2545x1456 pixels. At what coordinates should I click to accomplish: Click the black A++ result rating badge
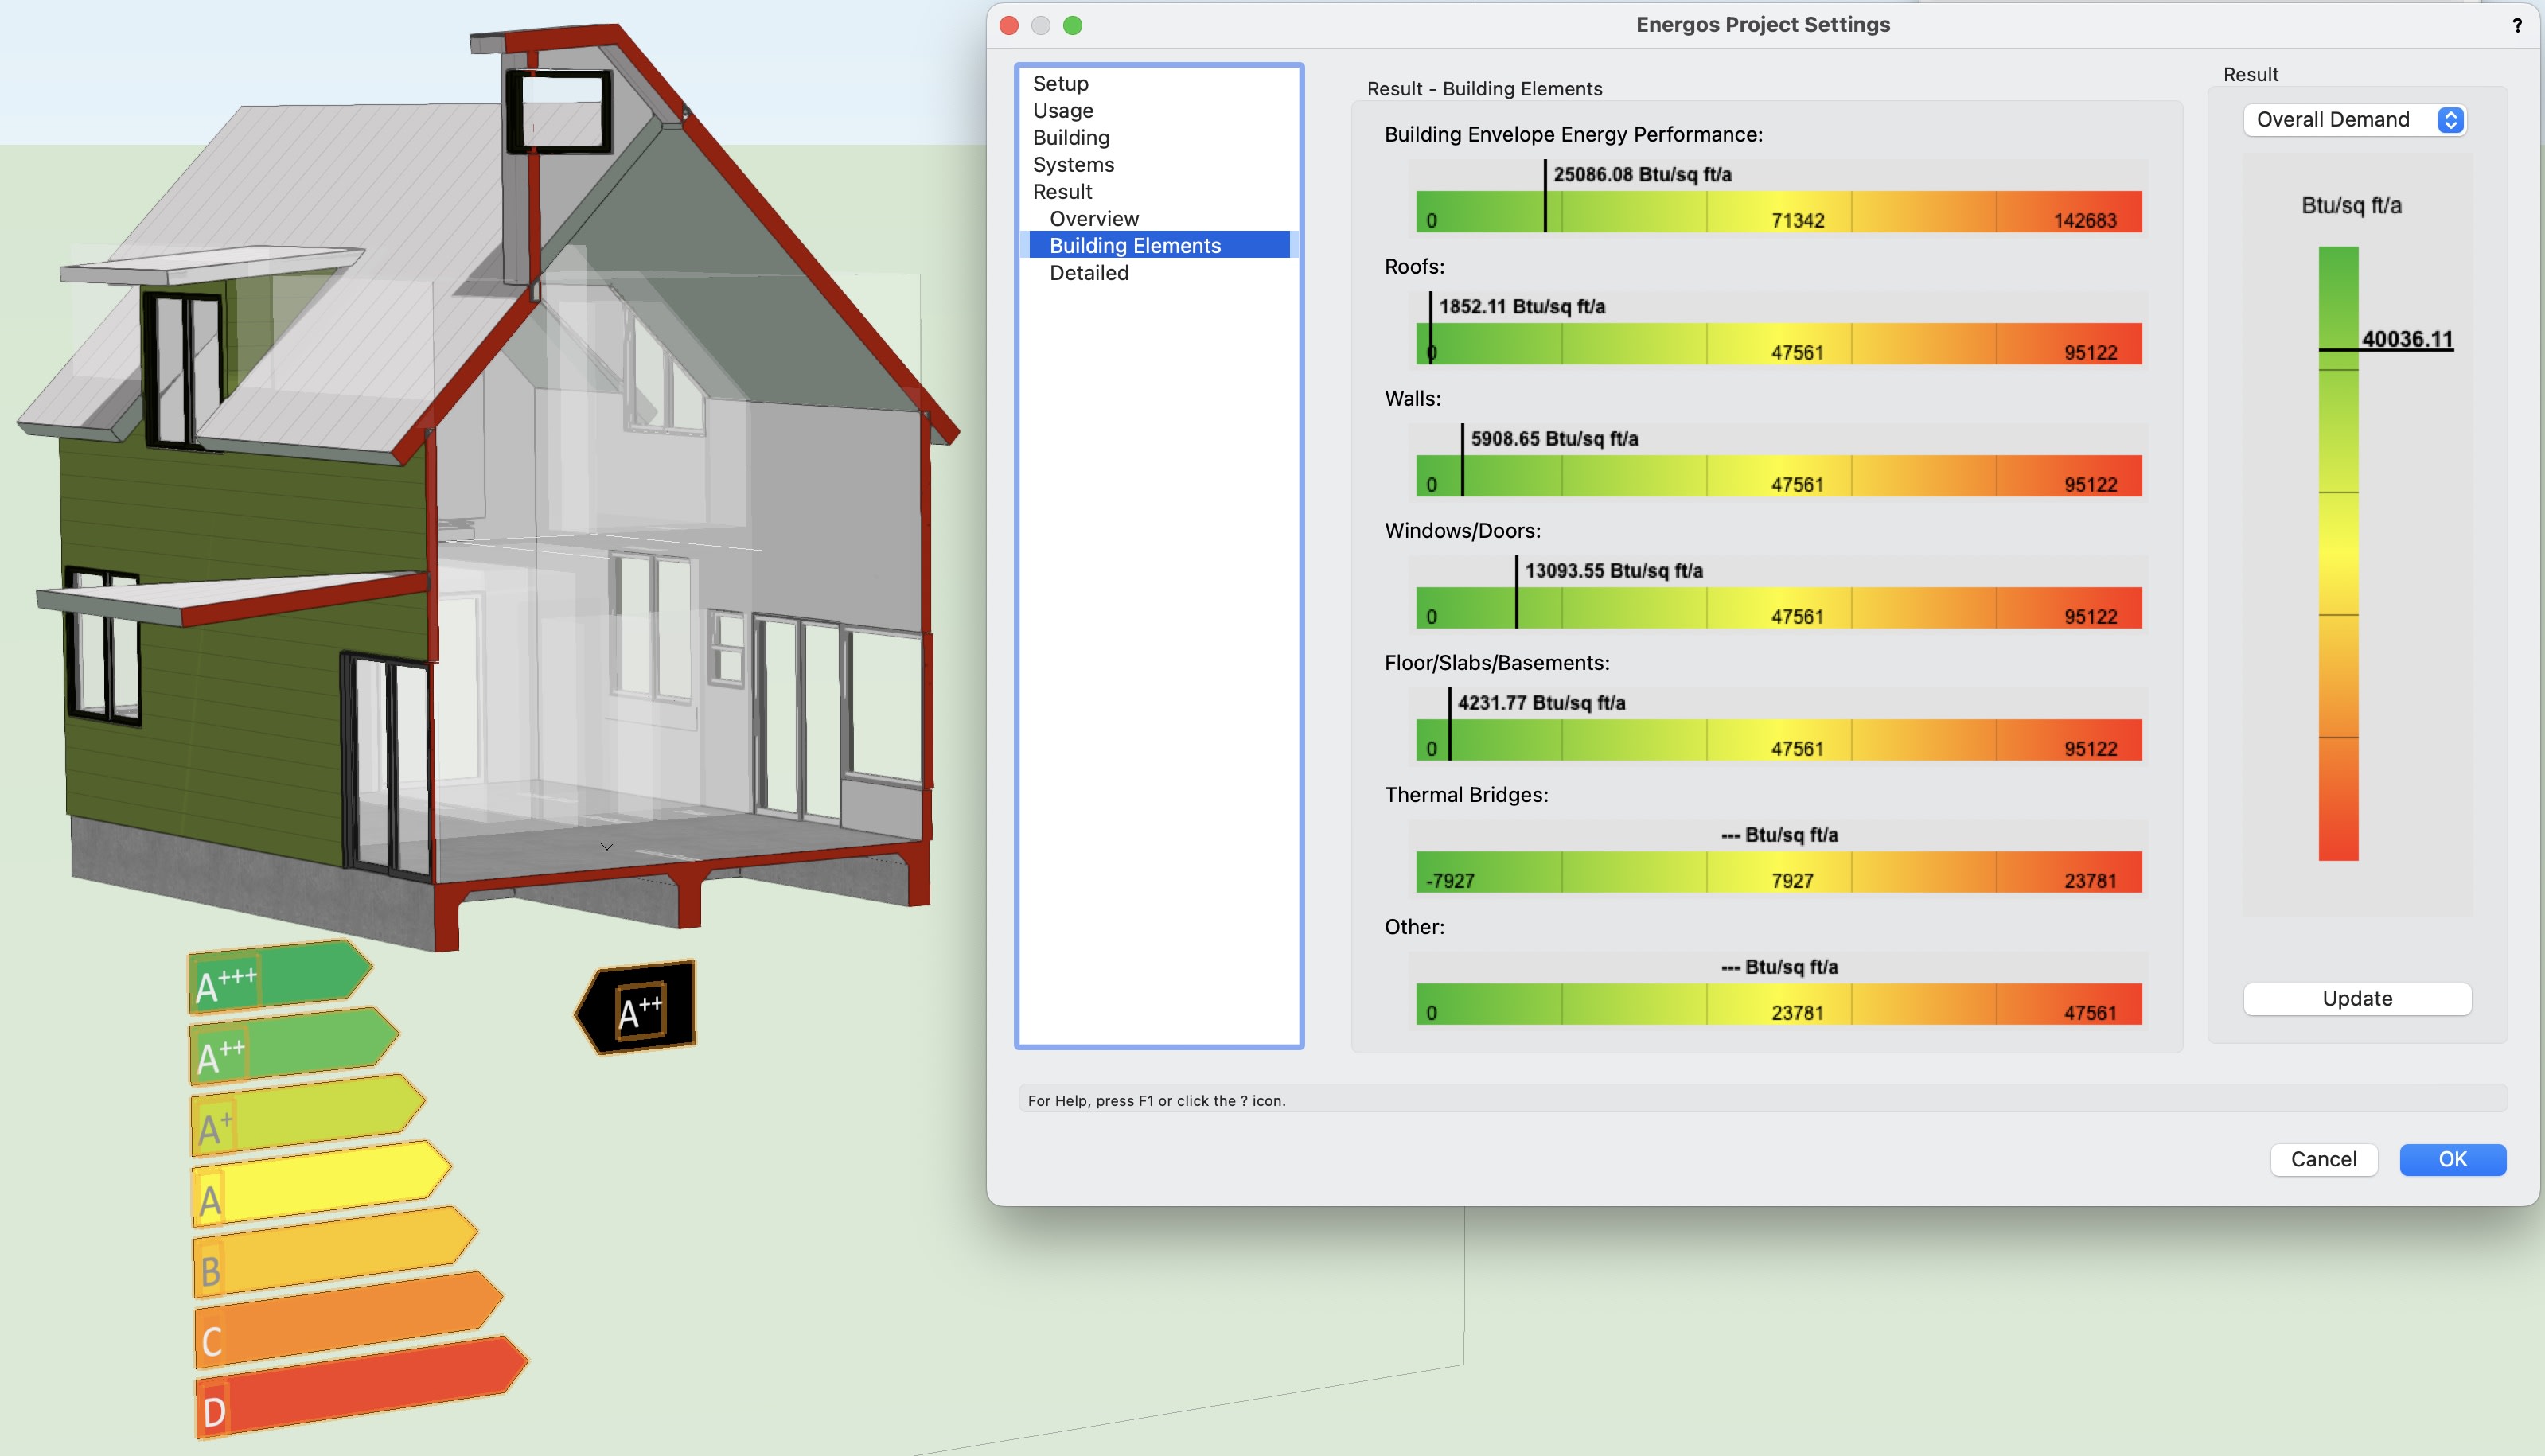(635, 1008)
